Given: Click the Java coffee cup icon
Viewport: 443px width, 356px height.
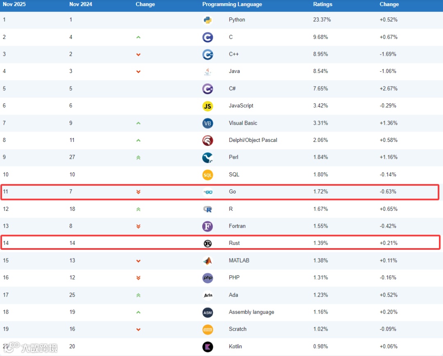Looking at the screenshot, I should pos(208,71).
